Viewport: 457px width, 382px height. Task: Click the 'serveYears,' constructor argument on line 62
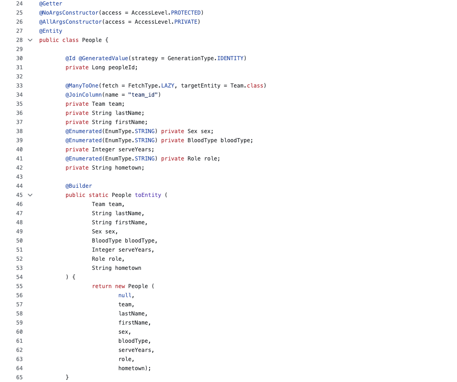pos(136,350)
